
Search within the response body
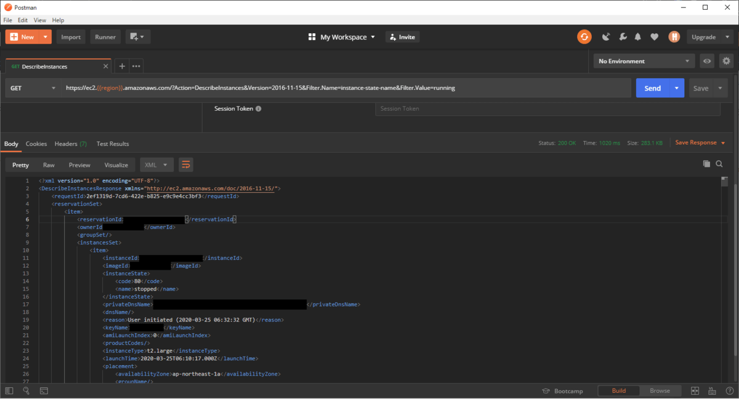click(x=719, y=164)
